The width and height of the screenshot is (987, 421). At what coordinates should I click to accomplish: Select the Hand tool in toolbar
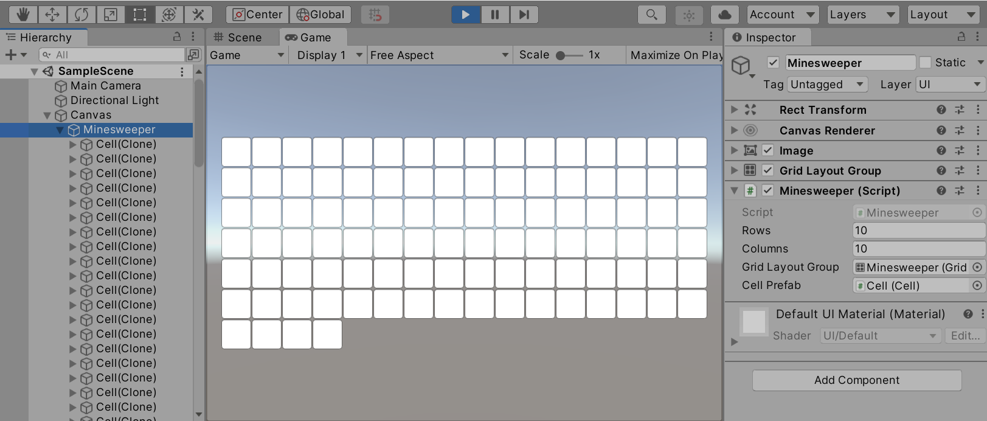23,15
